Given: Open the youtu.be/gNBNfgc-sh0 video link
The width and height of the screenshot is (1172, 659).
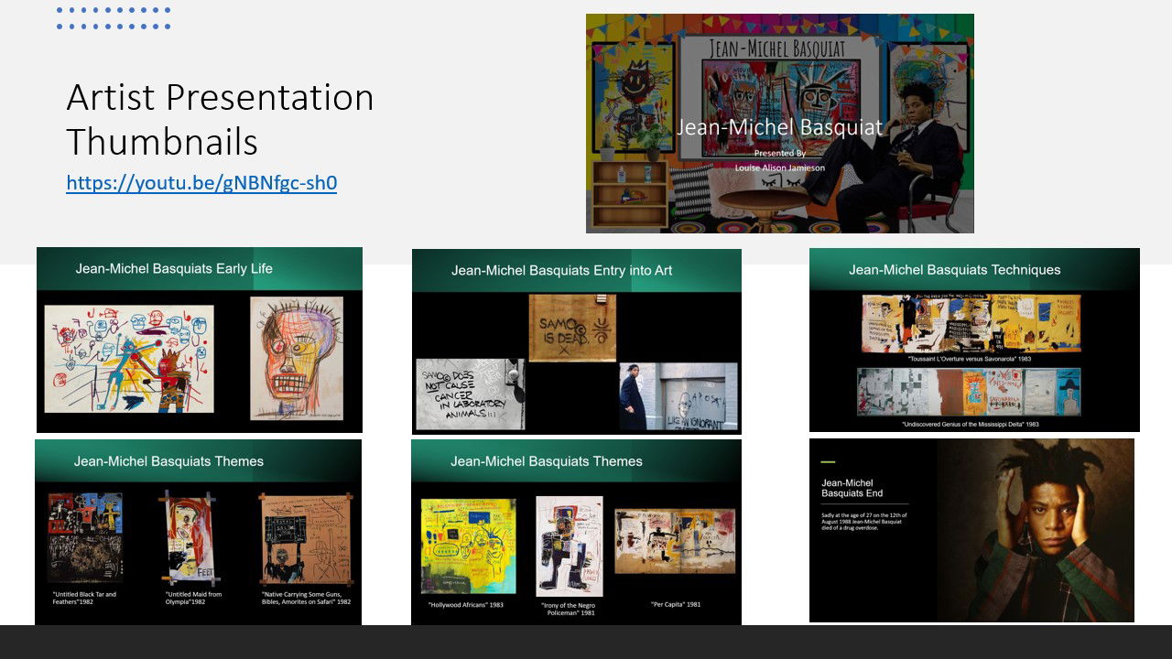Looking at the screenshot, I should click(201, 183).
